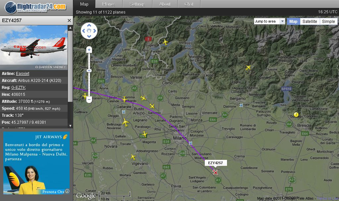The image size is (339, 201).
Task: Pan the map left with arrow
Action: click(x=84, y=31)
